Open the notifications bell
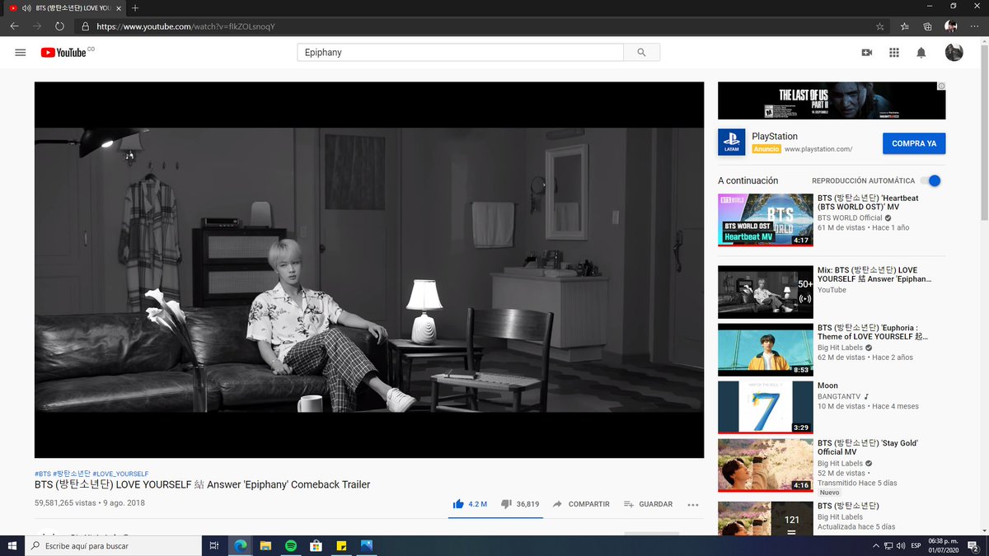Image resolution: width=989 pixels, height=556 pixels. [x=921, y=53]
